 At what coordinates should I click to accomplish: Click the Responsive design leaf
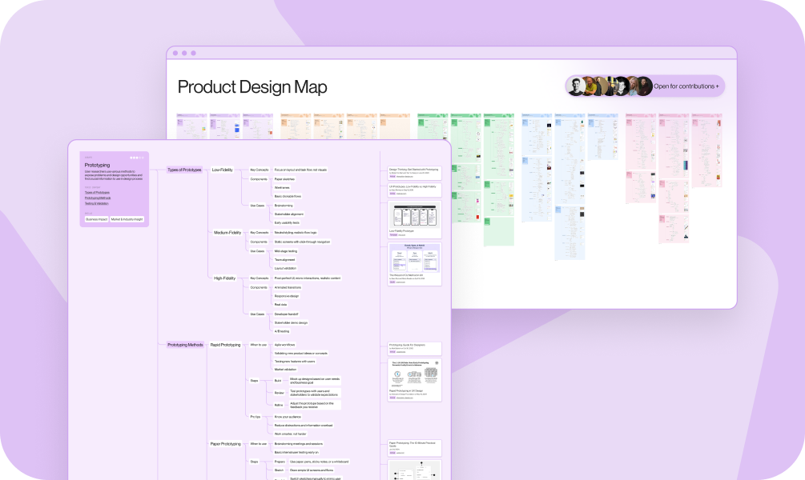[287, 296]
